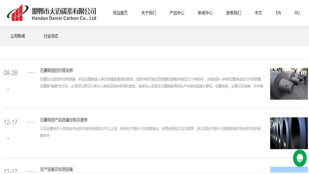Open the 关于我们 menu item
Image resolution: width=309 pixels, height=174 pixels.
tap(149, 13)
